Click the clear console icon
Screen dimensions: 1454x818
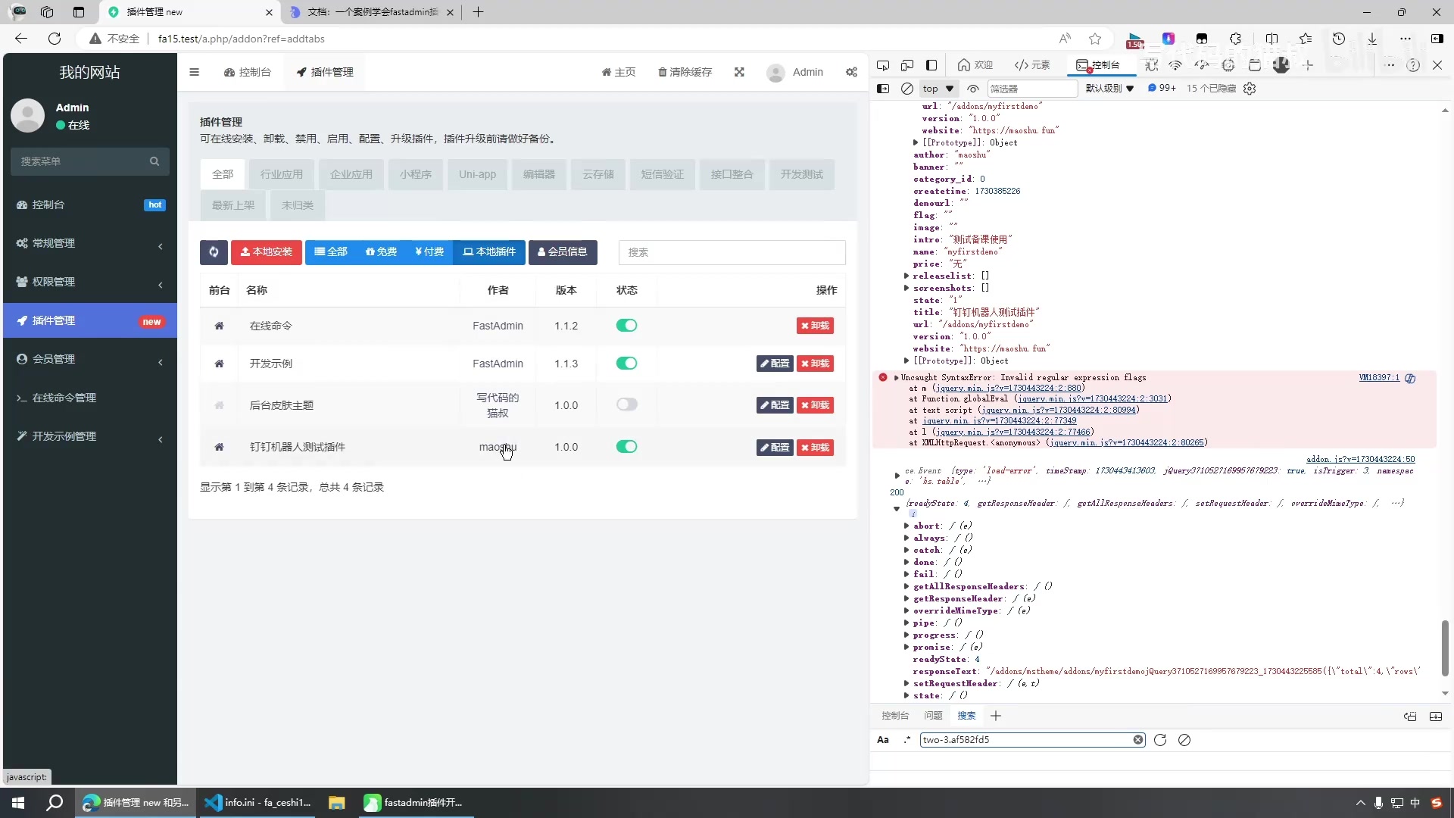pyautogui.click(x=907, y=89)
